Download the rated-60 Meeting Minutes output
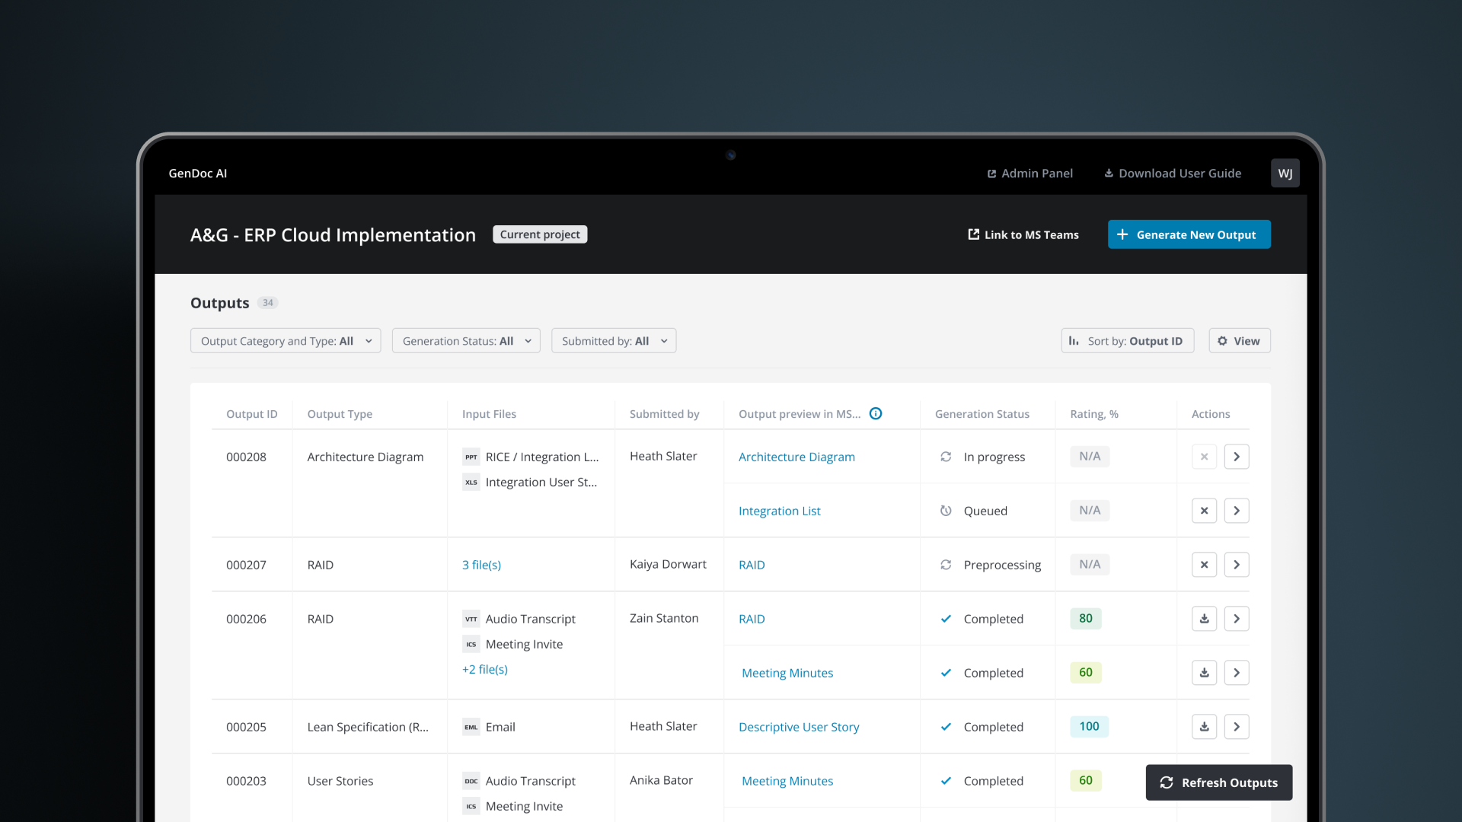Image resolution: width=1462 pixels, height=822 pixels. [x=1204, y=673]
